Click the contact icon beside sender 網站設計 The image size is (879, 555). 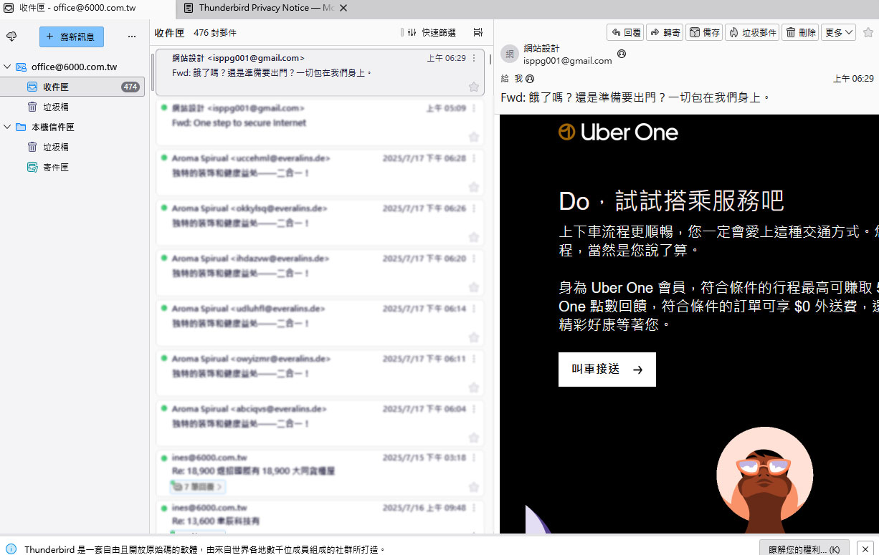click(622, 54)
